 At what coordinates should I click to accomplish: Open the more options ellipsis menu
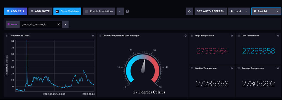[120, 11]
